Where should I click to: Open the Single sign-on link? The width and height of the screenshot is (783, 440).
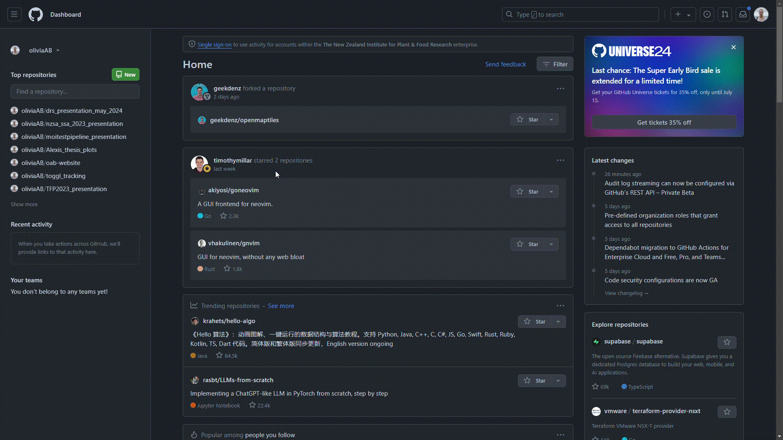click(215, 44)
